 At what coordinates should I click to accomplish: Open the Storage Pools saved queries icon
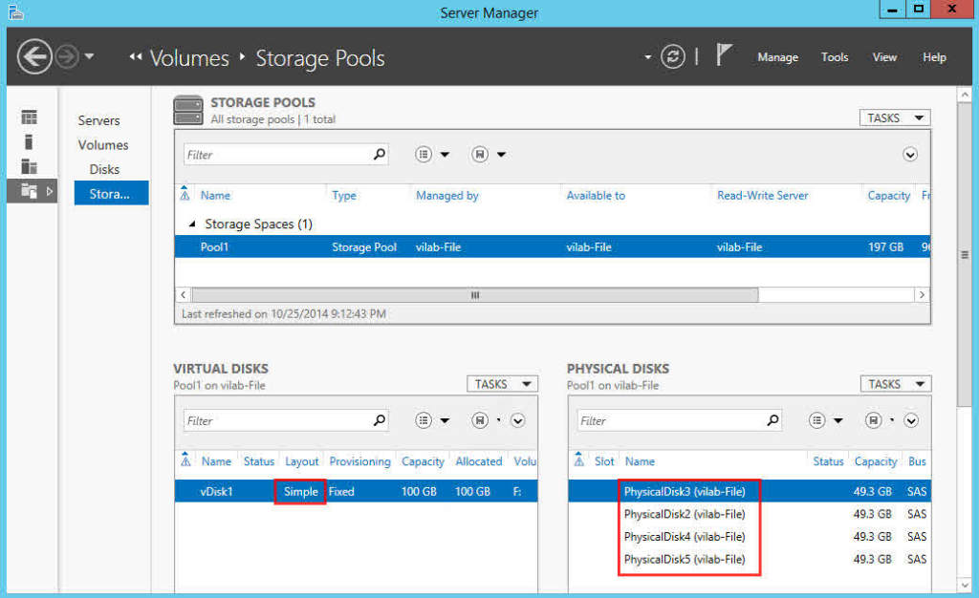pos(480,154)
